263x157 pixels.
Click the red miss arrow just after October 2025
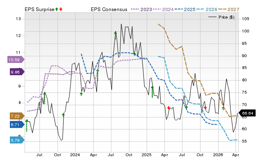tap(205, 108)
